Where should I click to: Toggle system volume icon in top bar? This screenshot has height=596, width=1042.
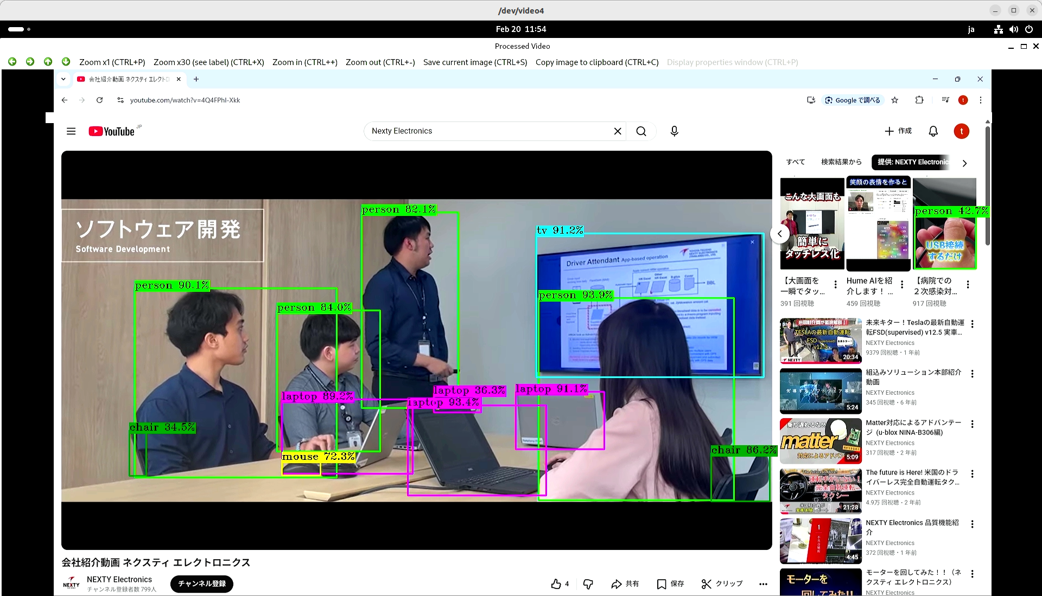tap(1013, 29)
